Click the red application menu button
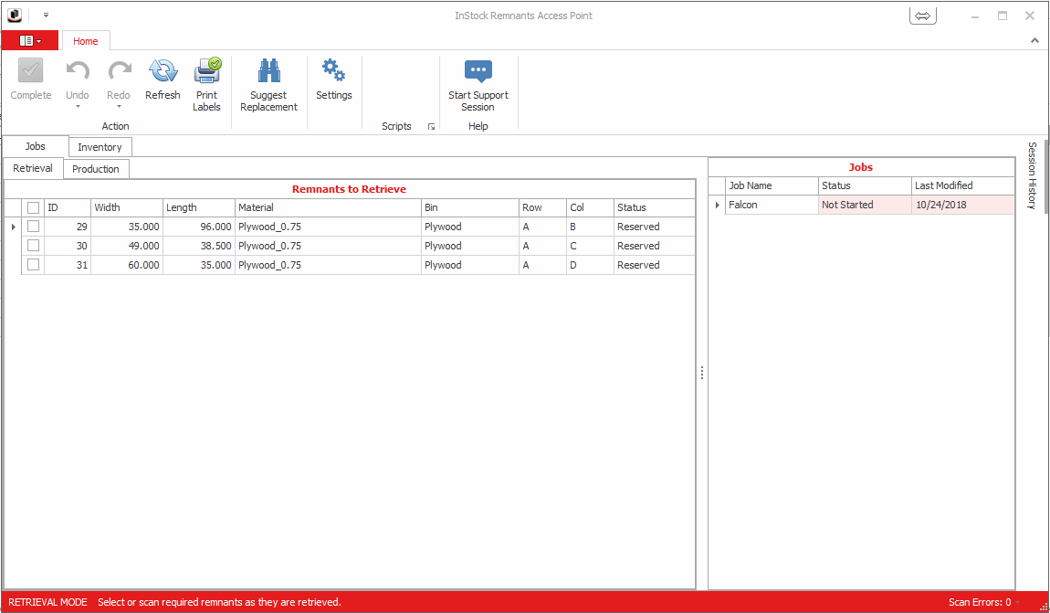Screen dimensions: 1050x613 click(x=29, y=41)
